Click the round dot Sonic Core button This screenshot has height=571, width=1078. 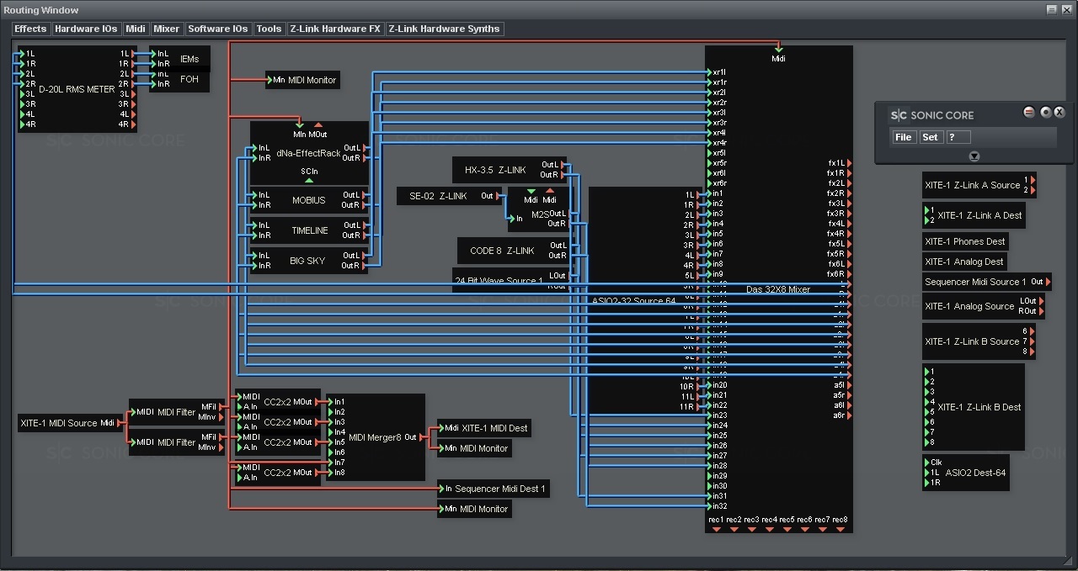(x=1045, y=113)
